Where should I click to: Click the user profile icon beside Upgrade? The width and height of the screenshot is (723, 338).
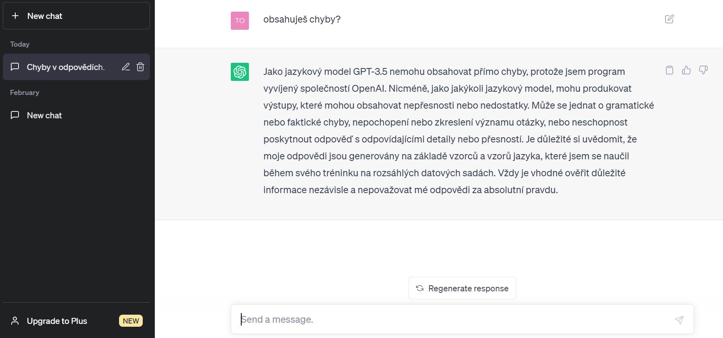tap(15, 321)
